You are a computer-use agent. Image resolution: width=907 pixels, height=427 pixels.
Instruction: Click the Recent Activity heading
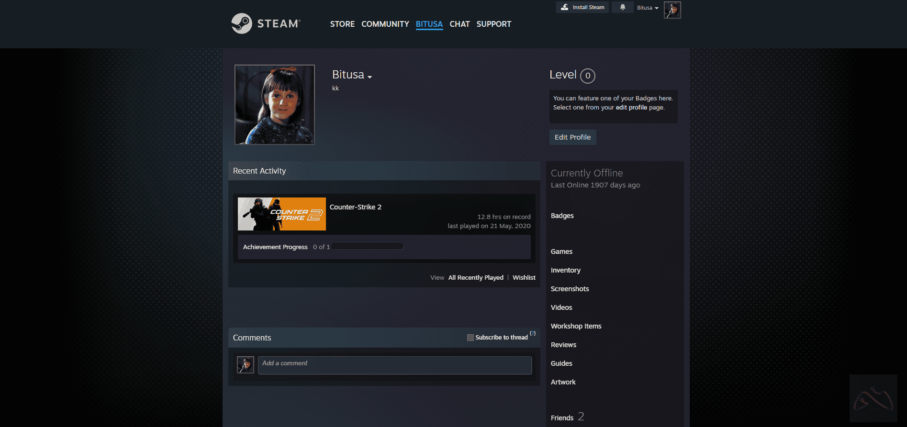point(259,171)
